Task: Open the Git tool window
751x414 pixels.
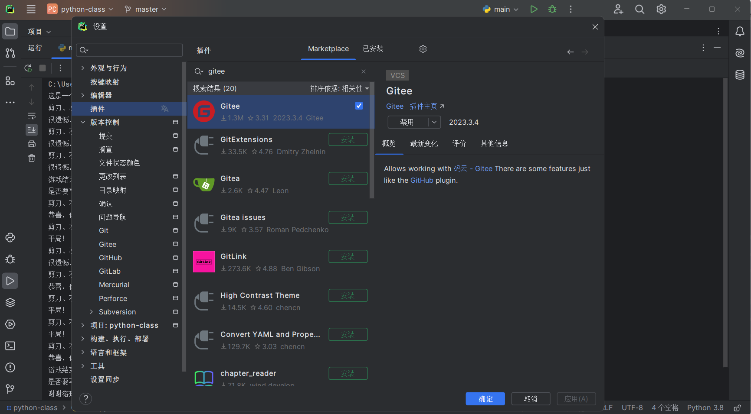Action: (10, 389)
